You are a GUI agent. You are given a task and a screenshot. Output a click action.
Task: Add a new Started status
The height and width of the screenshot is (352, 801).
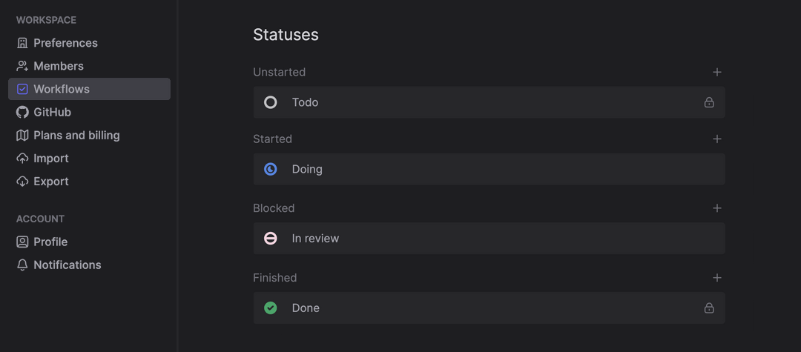[716, 139]
